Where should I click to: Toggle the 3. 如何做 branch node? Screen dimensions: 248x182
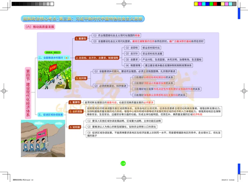(x=82, y=78)
